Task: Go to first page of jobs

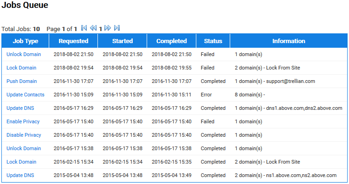Action: click(84, 28)
